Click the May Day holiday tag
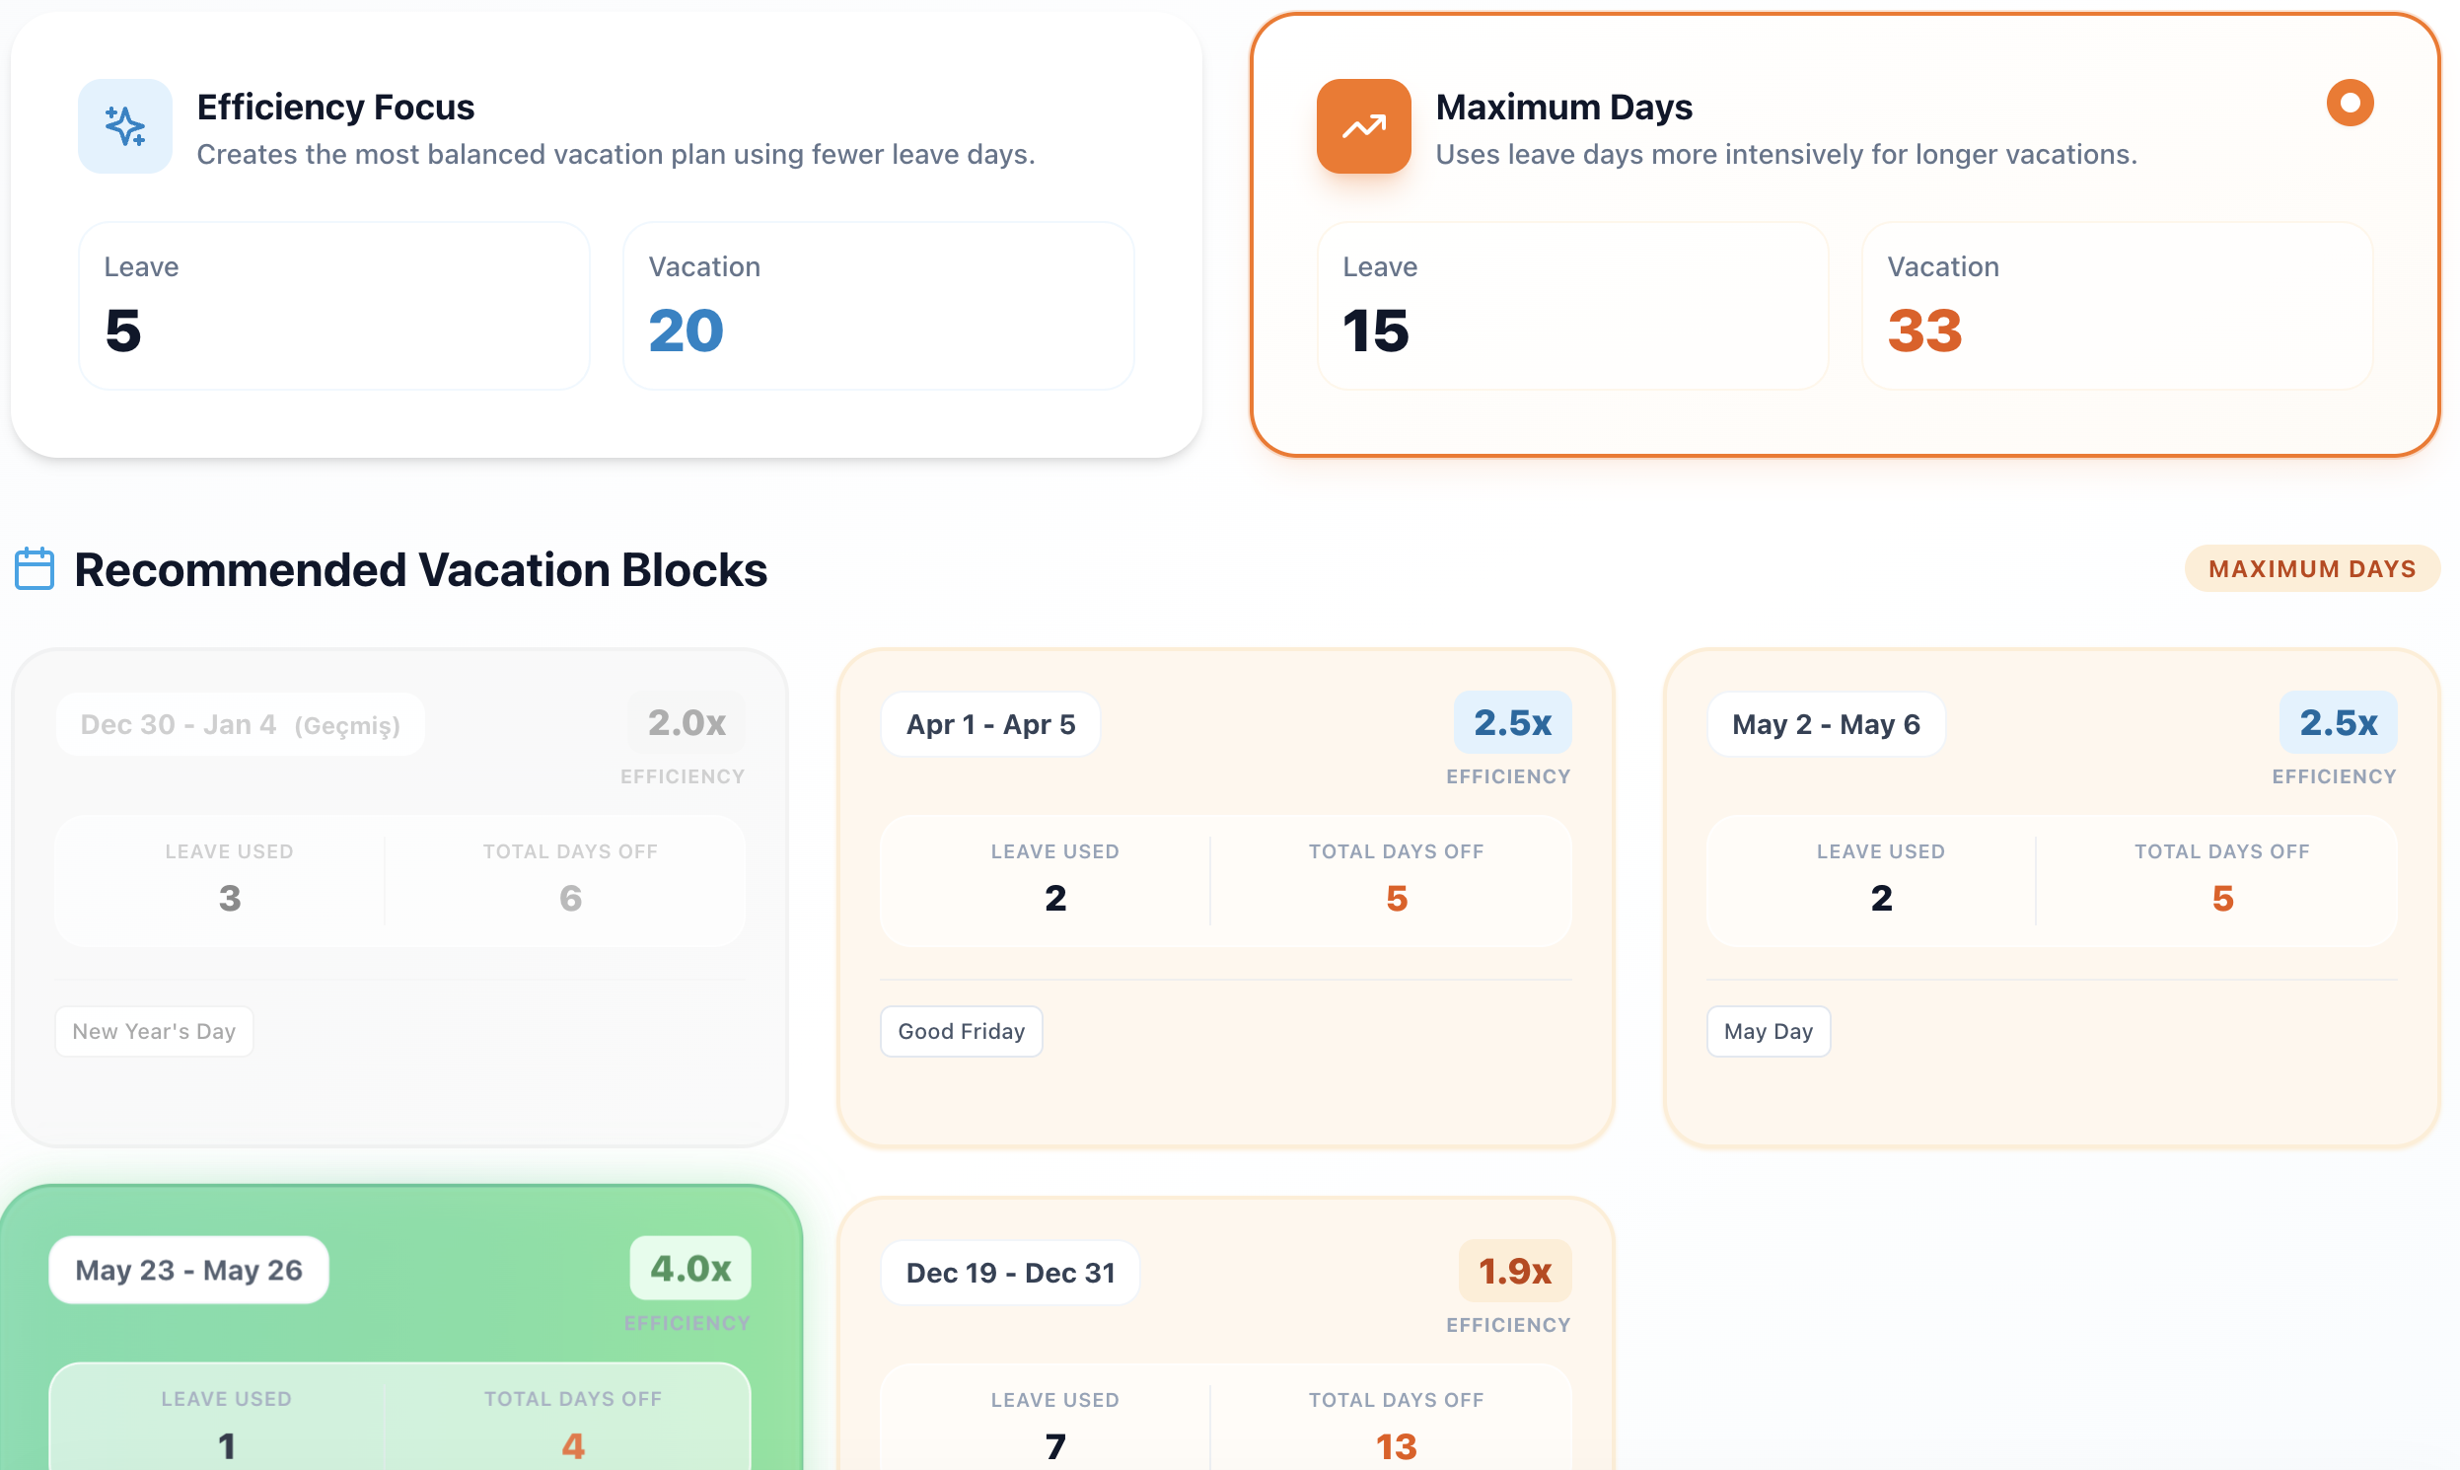Screen dimensions: 2460x1470 [1768, 1030]
